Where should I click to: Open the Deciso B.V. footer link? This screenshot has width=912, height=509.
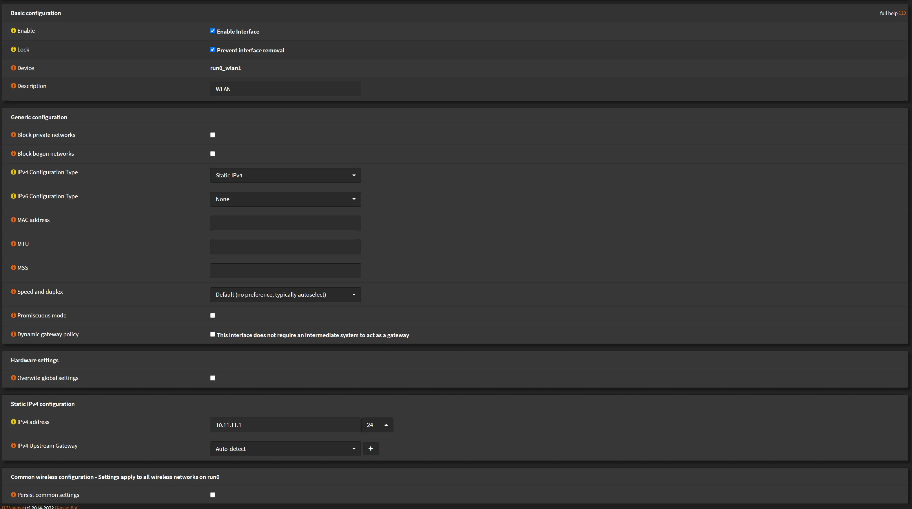click(66, 507)
